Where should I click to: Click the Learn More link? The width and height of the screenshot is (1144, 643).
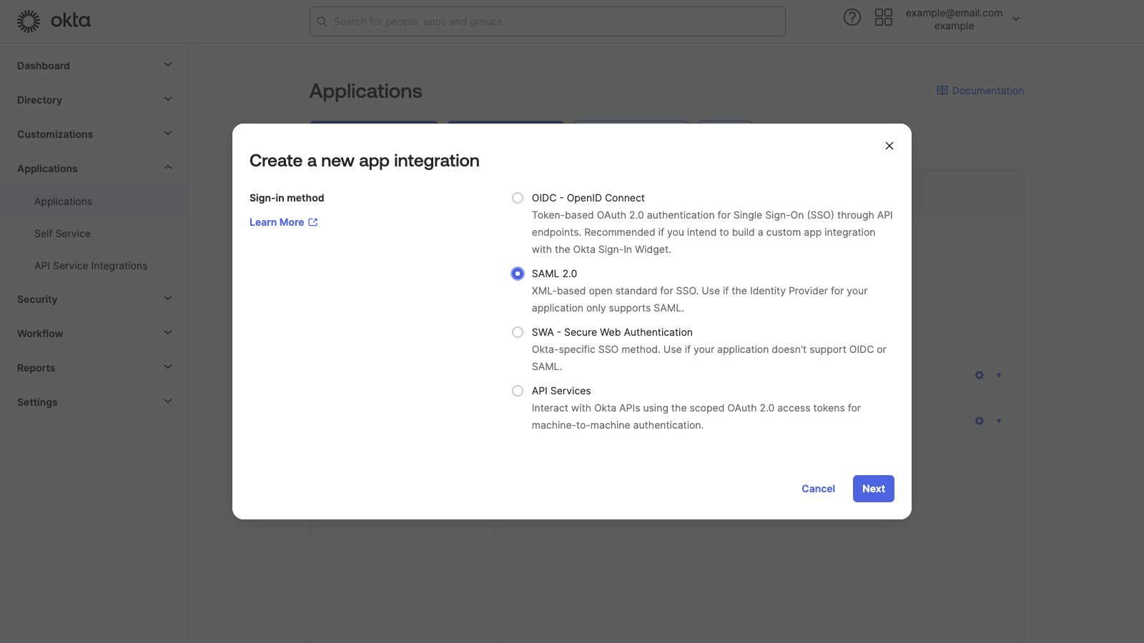[277, 221]
